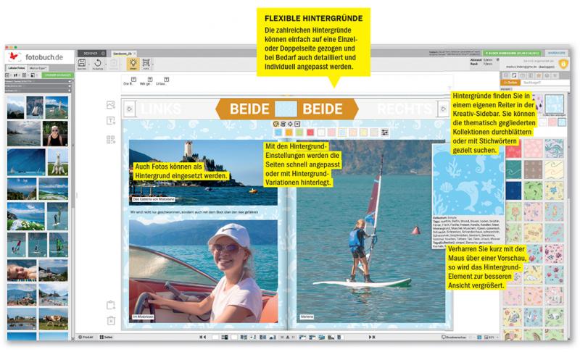Screen dimensions: 580x352
Task: Click the green shopping cart order button
Action: (x=512, y=53)
